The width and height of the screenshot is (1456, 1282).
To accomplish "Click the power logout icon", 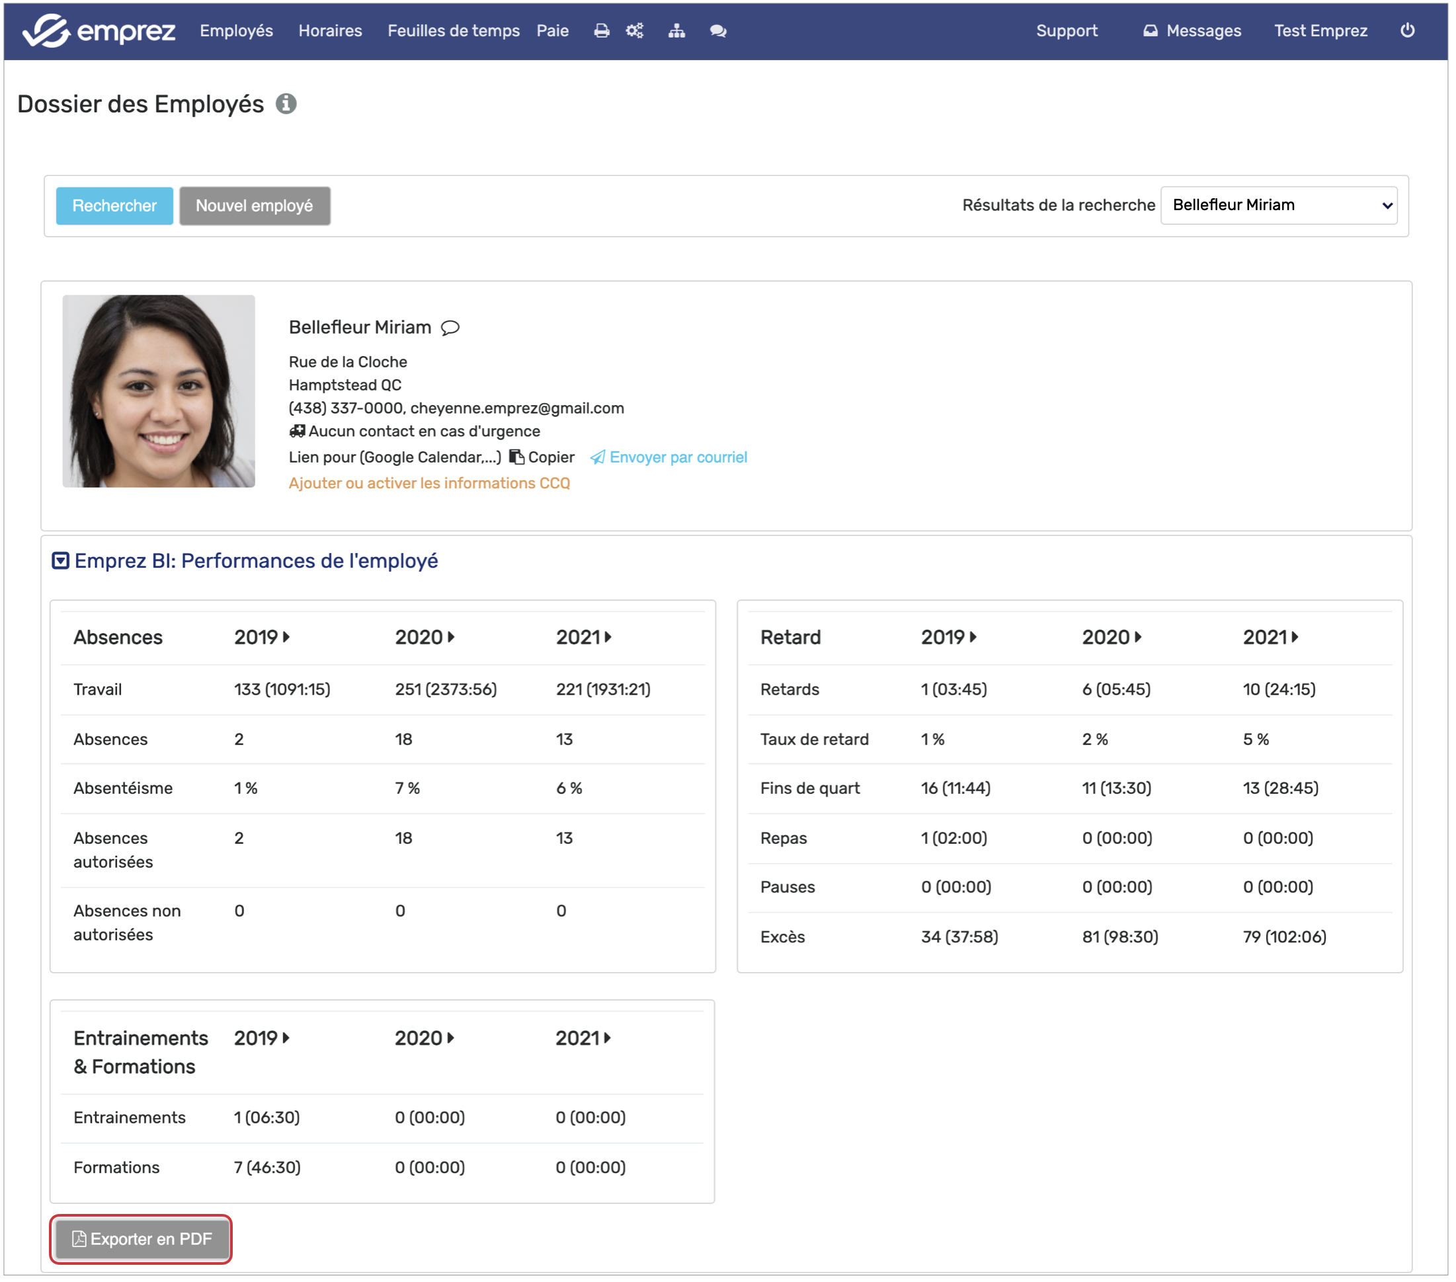I will pyautogui.click(x=1408, y=30).
